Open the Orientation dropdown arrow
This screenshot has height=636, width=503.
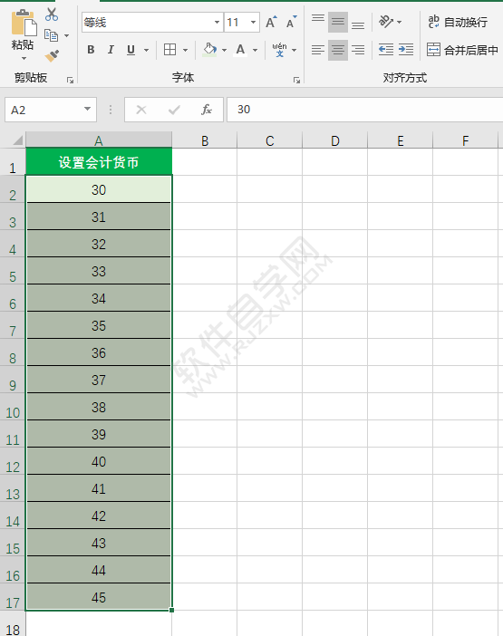click(x=399, y=22)
